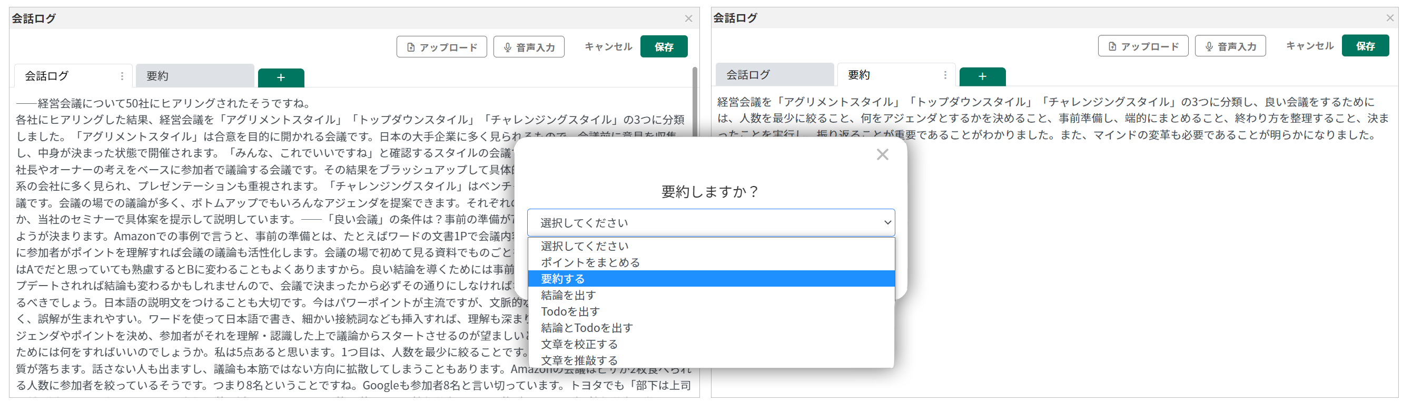Choose 要約する option

click(711, 279)
